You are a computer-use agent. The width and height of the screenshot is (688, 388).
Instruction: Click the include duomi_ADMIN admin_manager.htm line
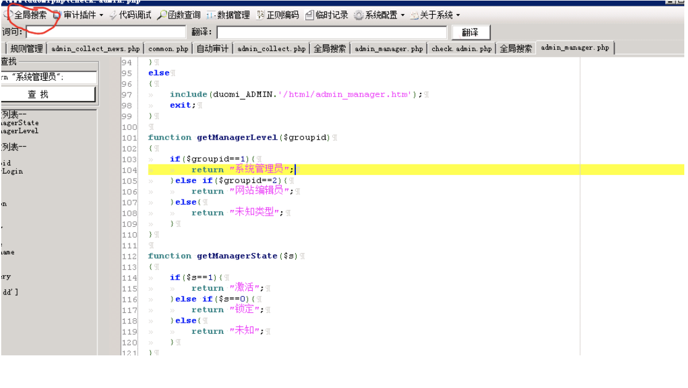(x=296, y=95)
